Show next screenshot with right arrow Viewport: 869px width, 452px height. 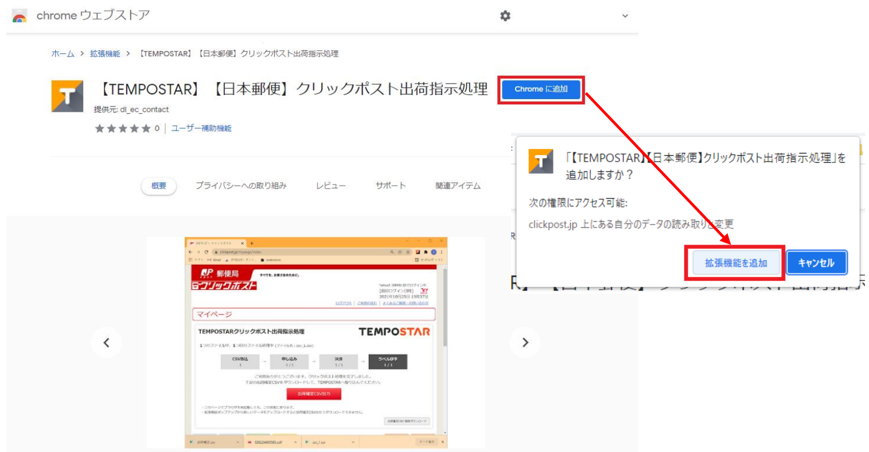coord(525,343)
